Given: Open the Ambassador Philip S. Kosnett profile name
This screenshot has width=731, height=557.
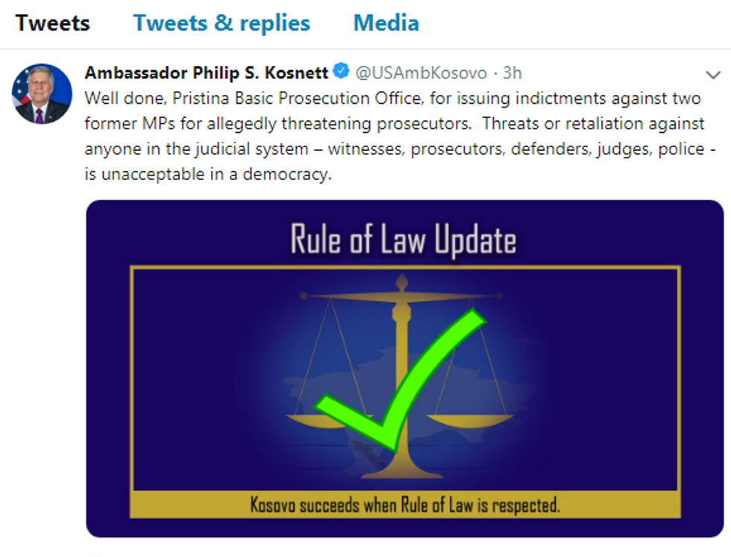Looking at the screenshot, I should click(207, 72).
